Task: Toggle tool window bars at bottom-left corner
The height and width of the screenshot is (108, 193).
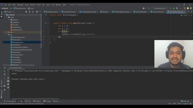Action: pos(2,104)
